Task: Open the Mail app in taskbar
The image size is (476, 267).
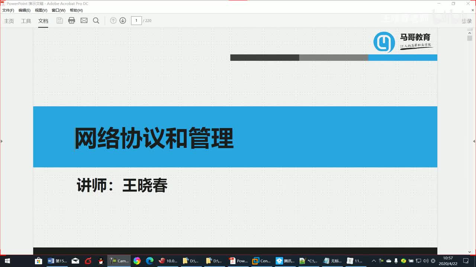Action: click(75, 261)
